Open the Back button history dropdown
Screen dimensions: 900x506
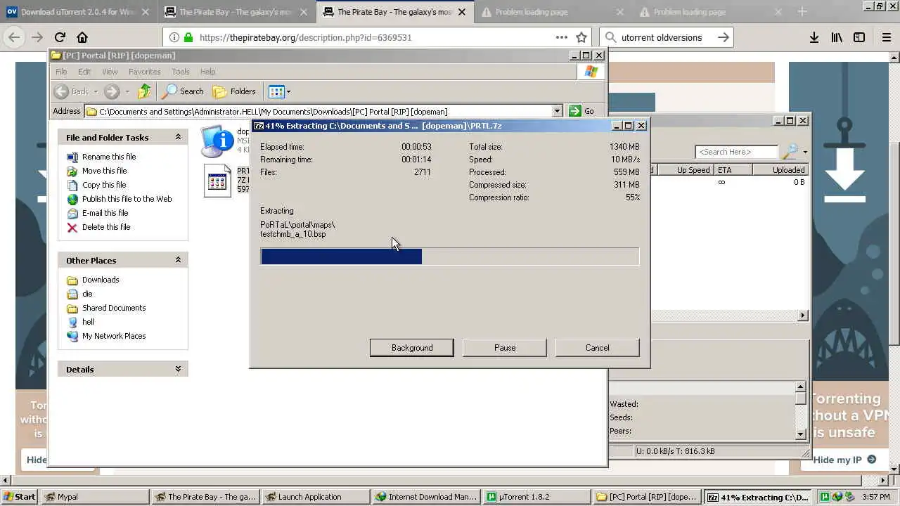click(x=96, y=91)
